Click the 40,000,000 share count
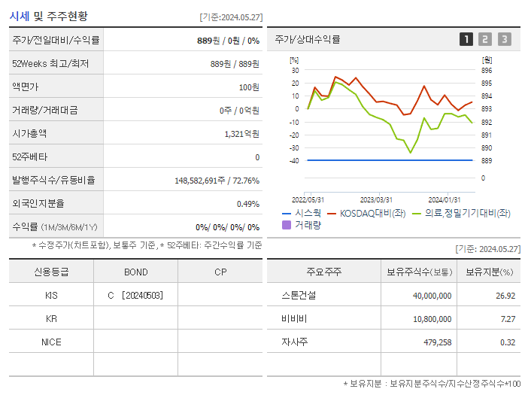528x395 pixels. coord(432,296)
